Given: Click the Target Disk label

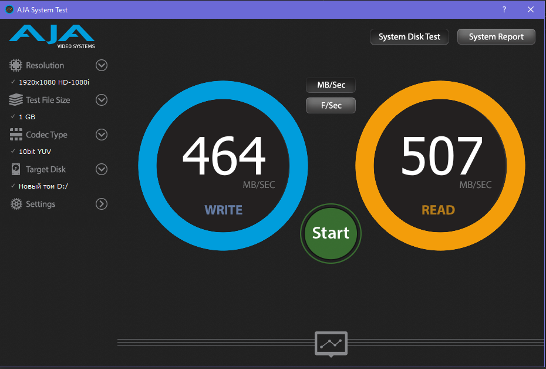Looking at the screenshot, I should pyautogui.click(x=46, y=169).
